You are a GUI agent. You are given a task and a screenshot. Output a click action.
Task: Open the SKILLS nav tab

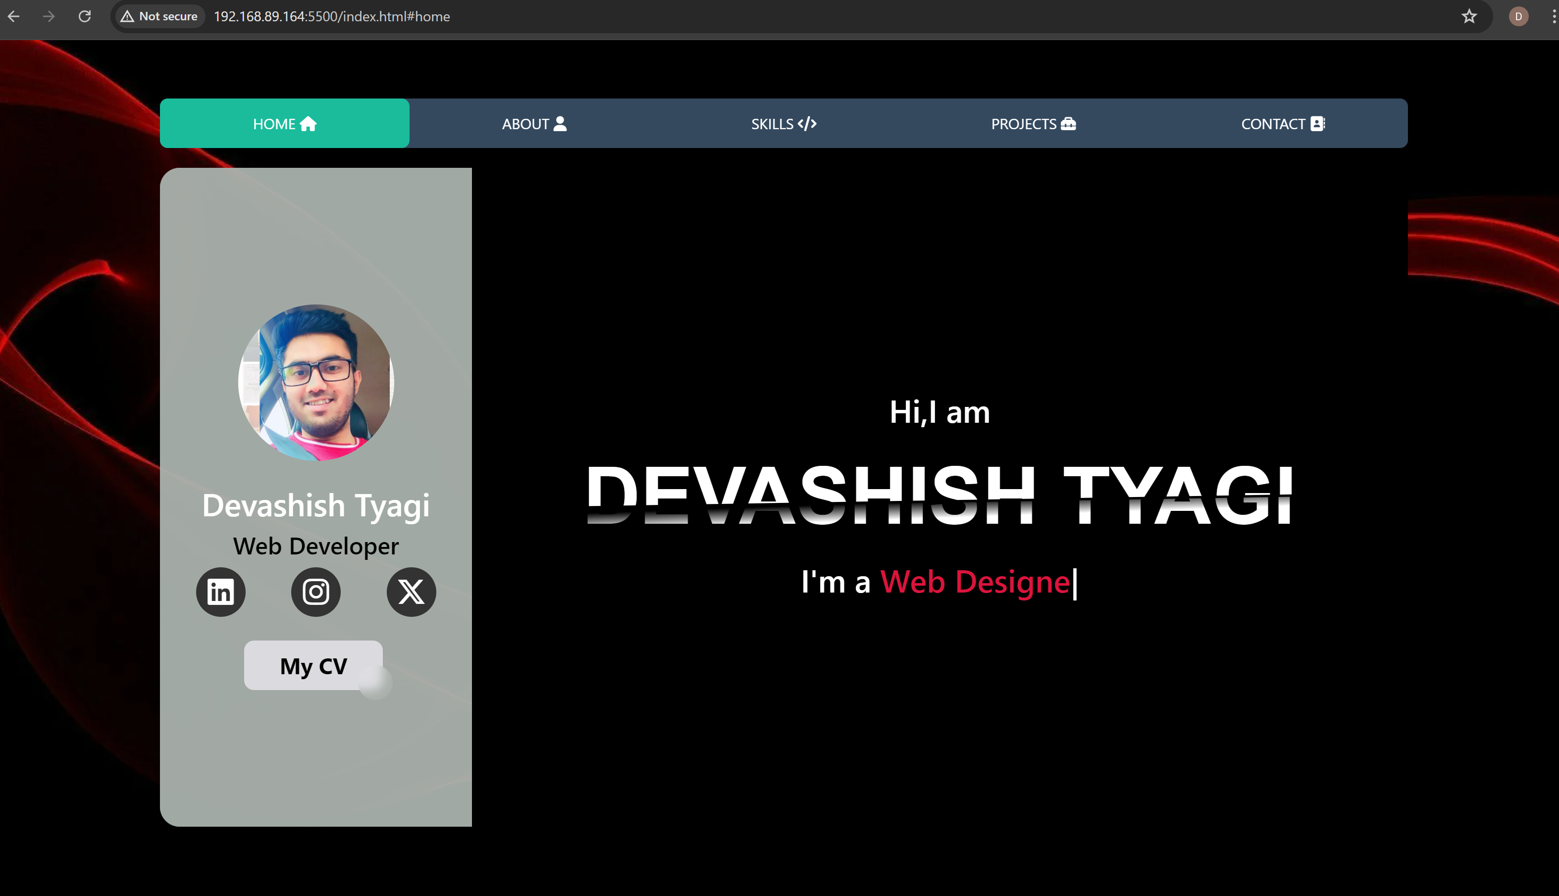783,124
